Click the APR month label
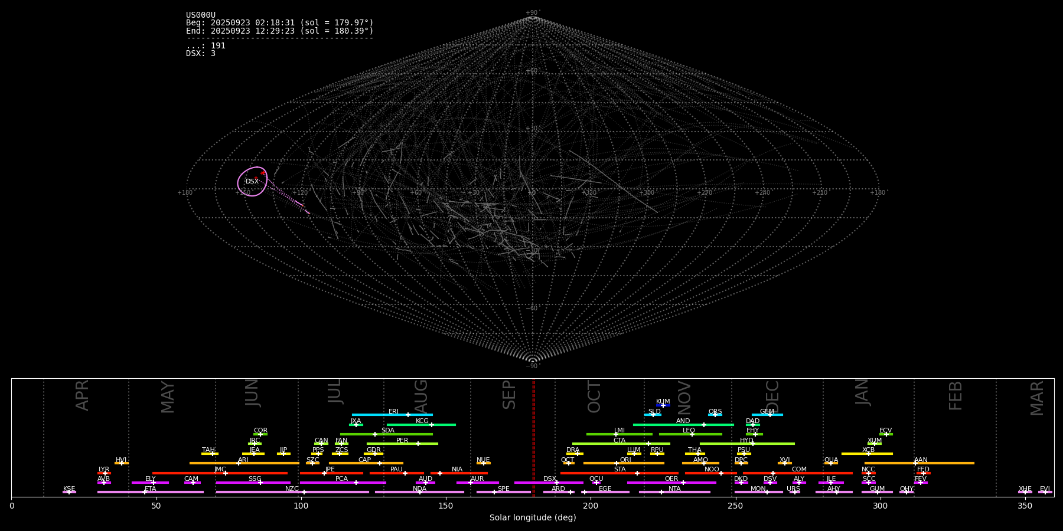Screen dimensions: 1063x531 [x=83, y=395]
